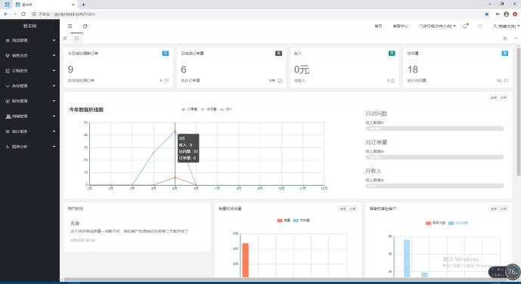Click the first small corner button on line chart panel
The image size is (521, 284).
click(494, 97)
